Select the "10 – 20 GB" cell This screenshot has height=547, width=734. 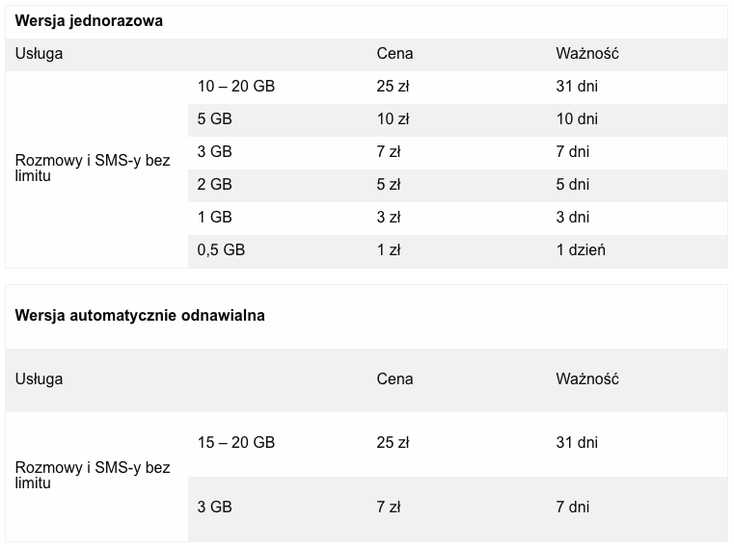tap(236, 87)
